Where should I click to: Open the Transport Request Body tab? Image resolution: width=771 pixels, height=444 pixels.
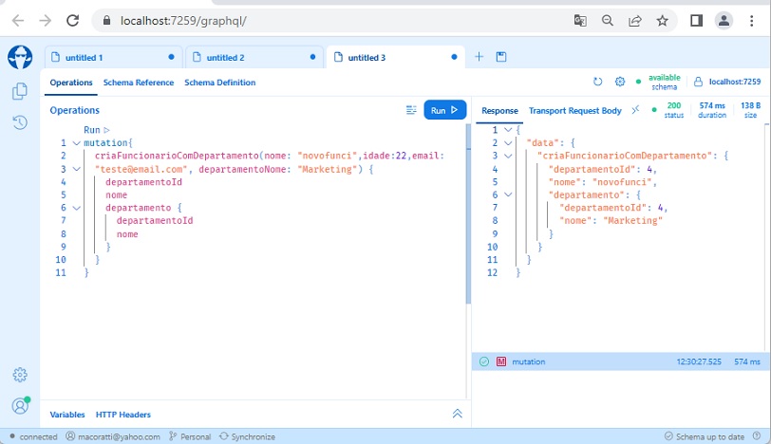574,110
